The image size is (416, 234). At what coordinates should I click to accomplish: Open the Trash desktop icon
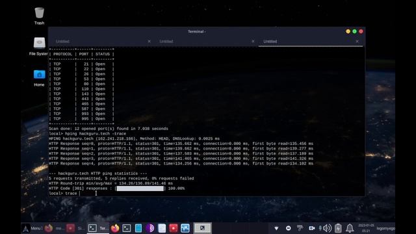click(39, 16)
